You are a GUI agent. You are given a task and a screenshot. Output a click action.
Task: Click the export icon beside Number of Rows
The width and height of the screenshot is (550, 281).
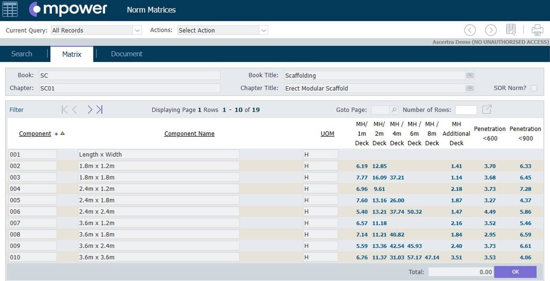(487, 109)
